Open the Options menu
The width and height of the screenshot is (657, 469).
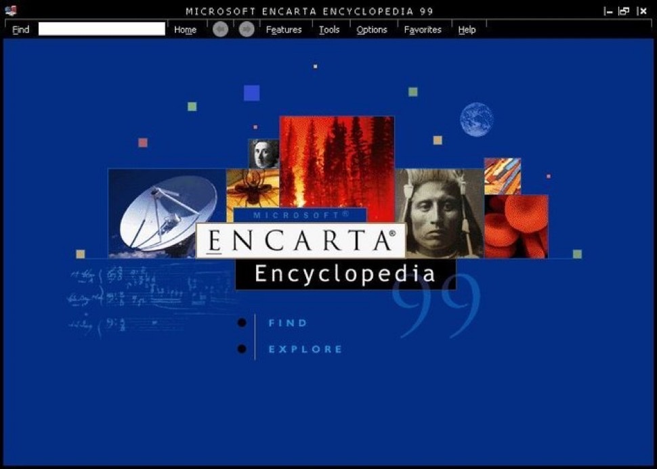point(372,30)
